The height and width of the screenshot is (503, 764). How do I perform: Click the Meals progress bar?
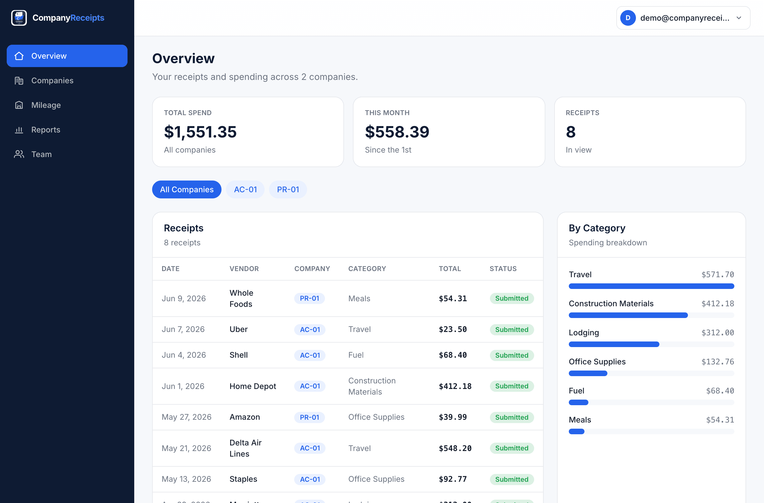pyautogui.click(x=651, y=431)
